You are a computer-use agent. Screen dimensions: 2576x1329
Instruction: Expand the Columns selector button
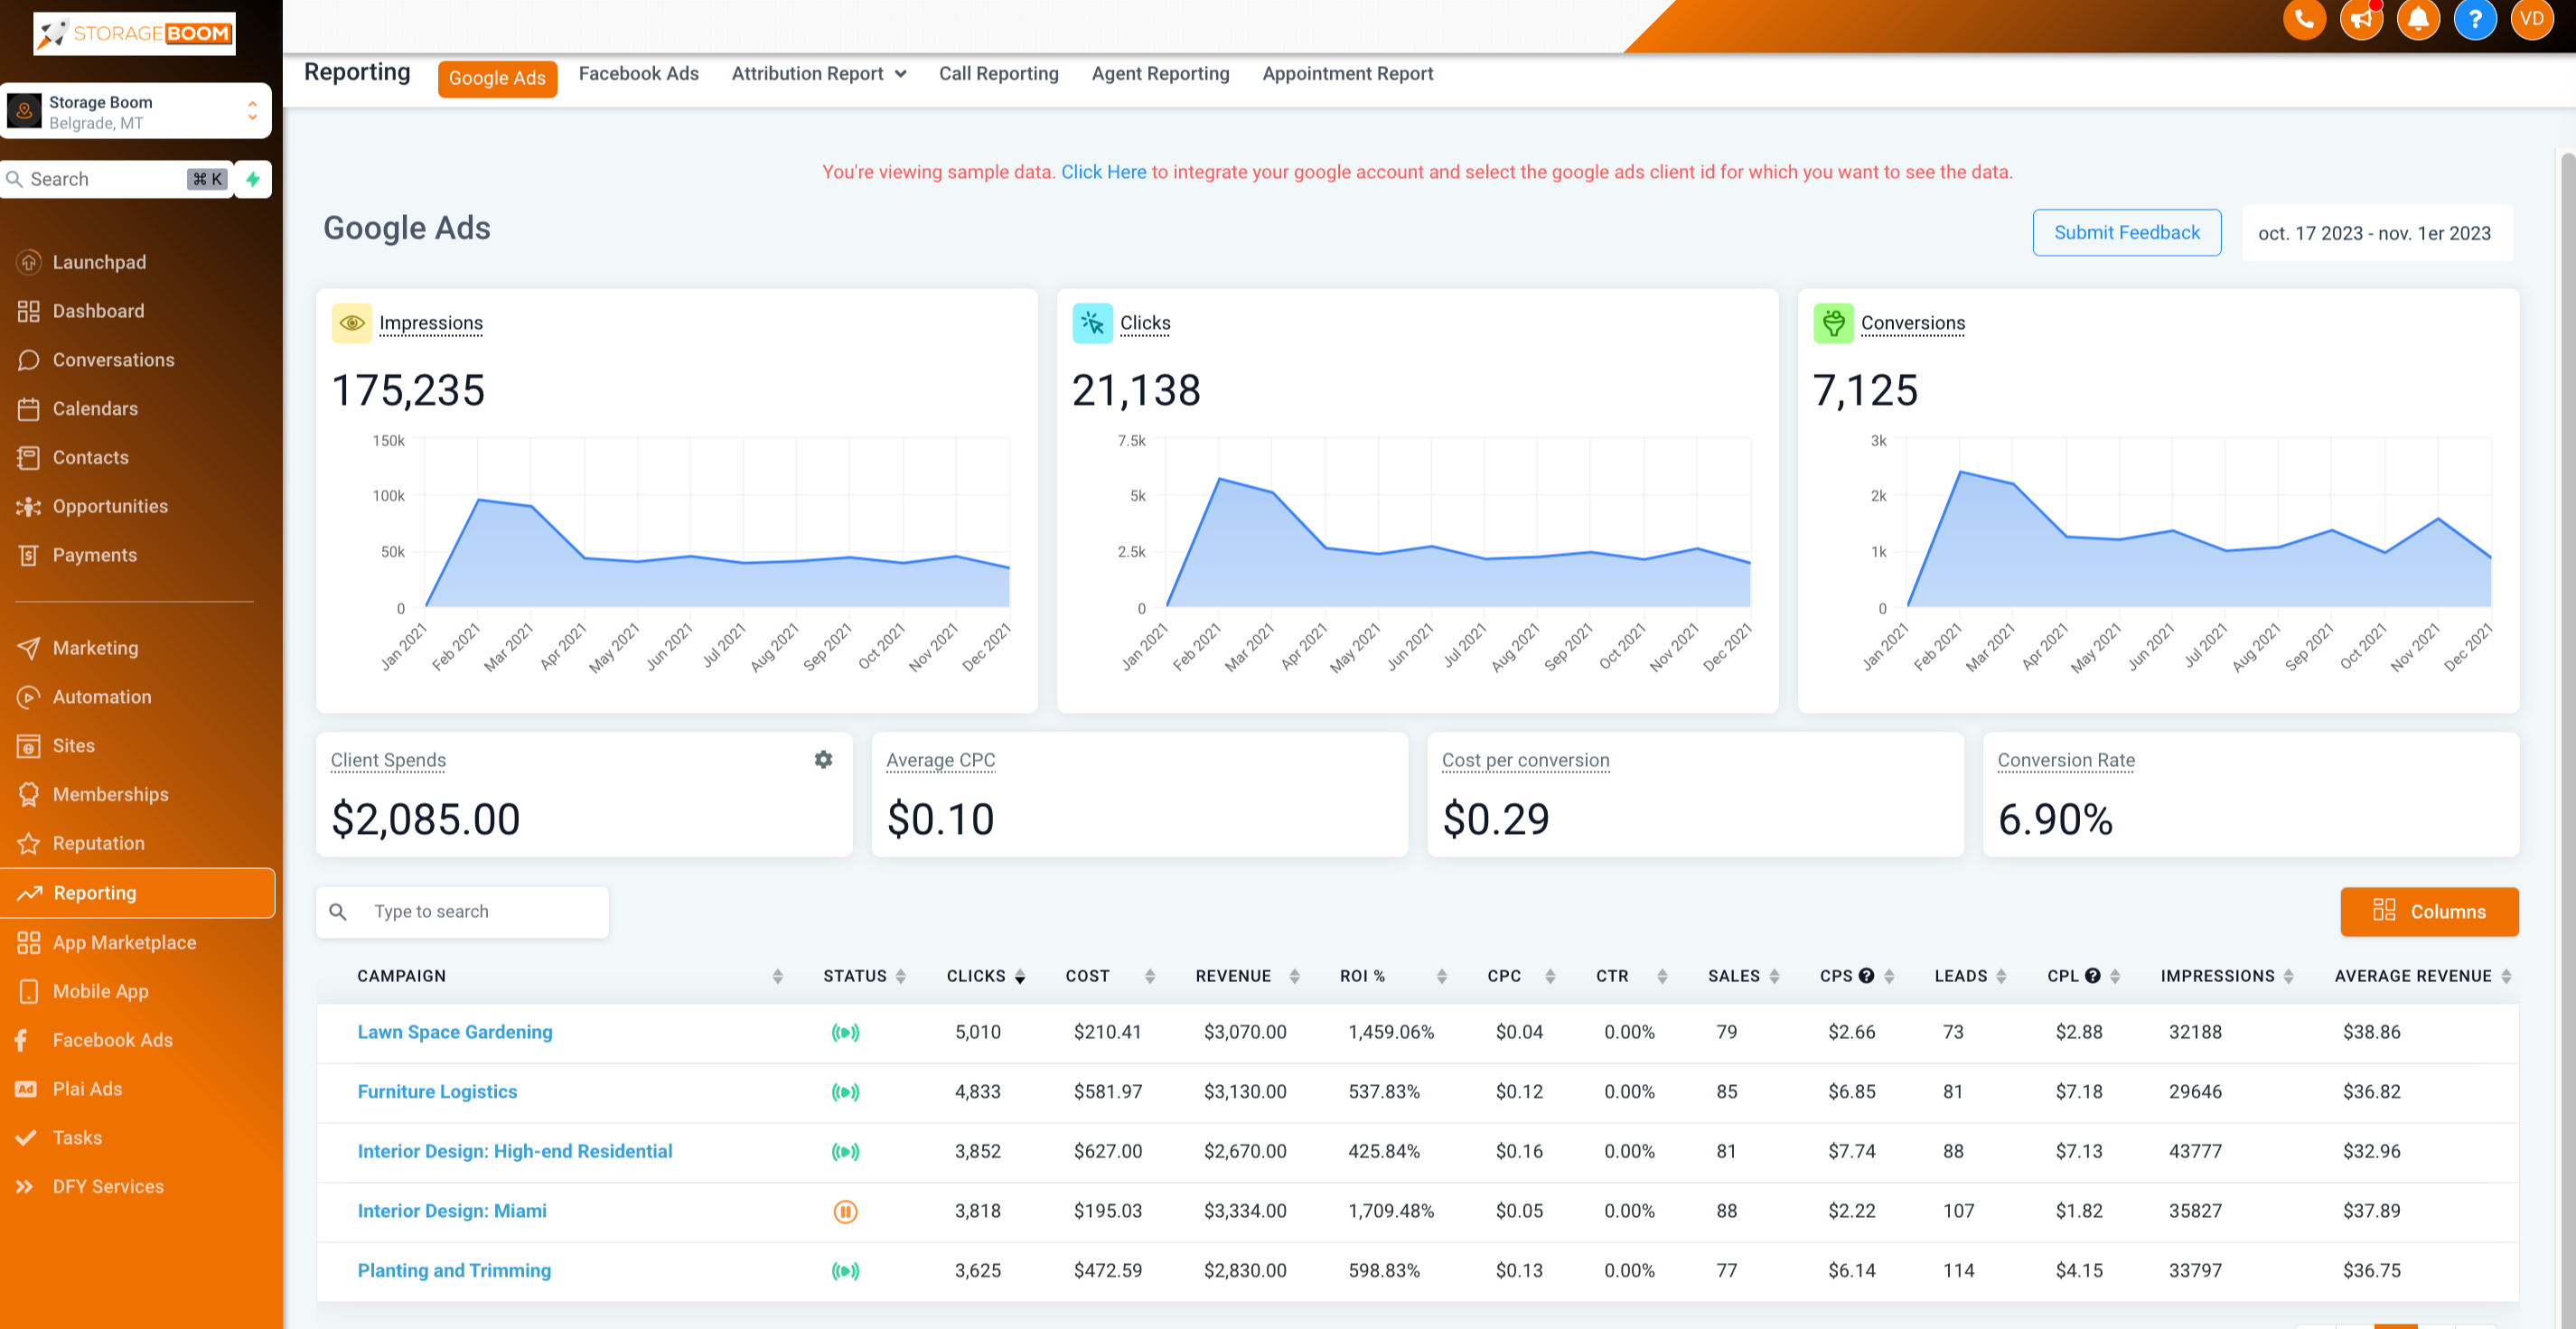coord(2429,912)
